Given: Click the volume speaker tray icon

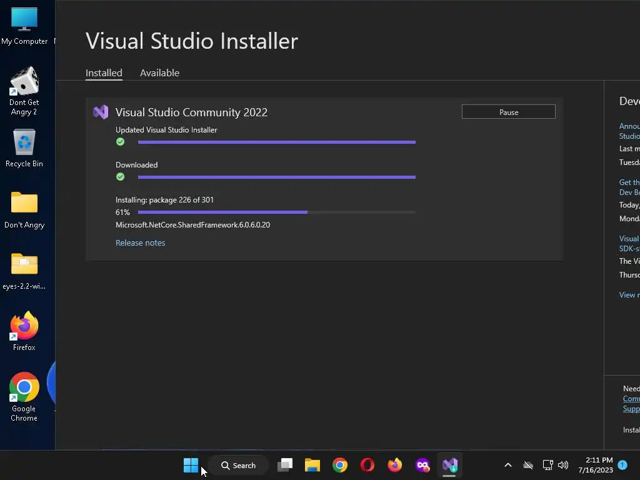Looking at the screenshot, I should [563, 465].
